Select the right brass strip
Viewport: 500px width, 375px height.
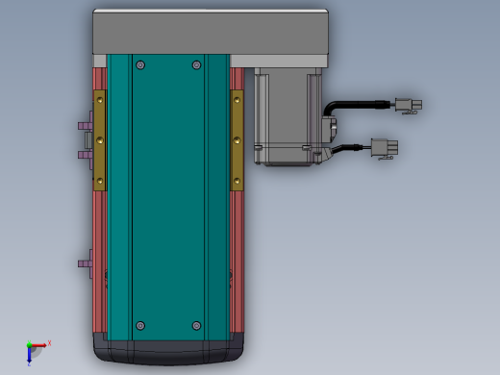237,140
